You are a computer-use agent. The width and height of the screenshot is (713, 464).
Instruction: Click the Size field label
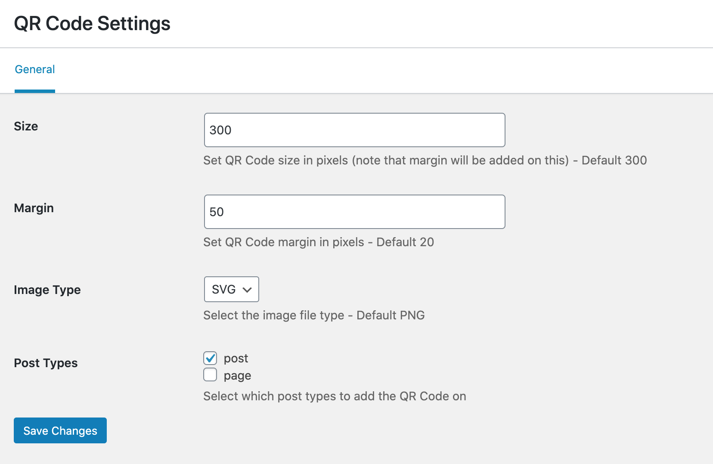(26, 126)
